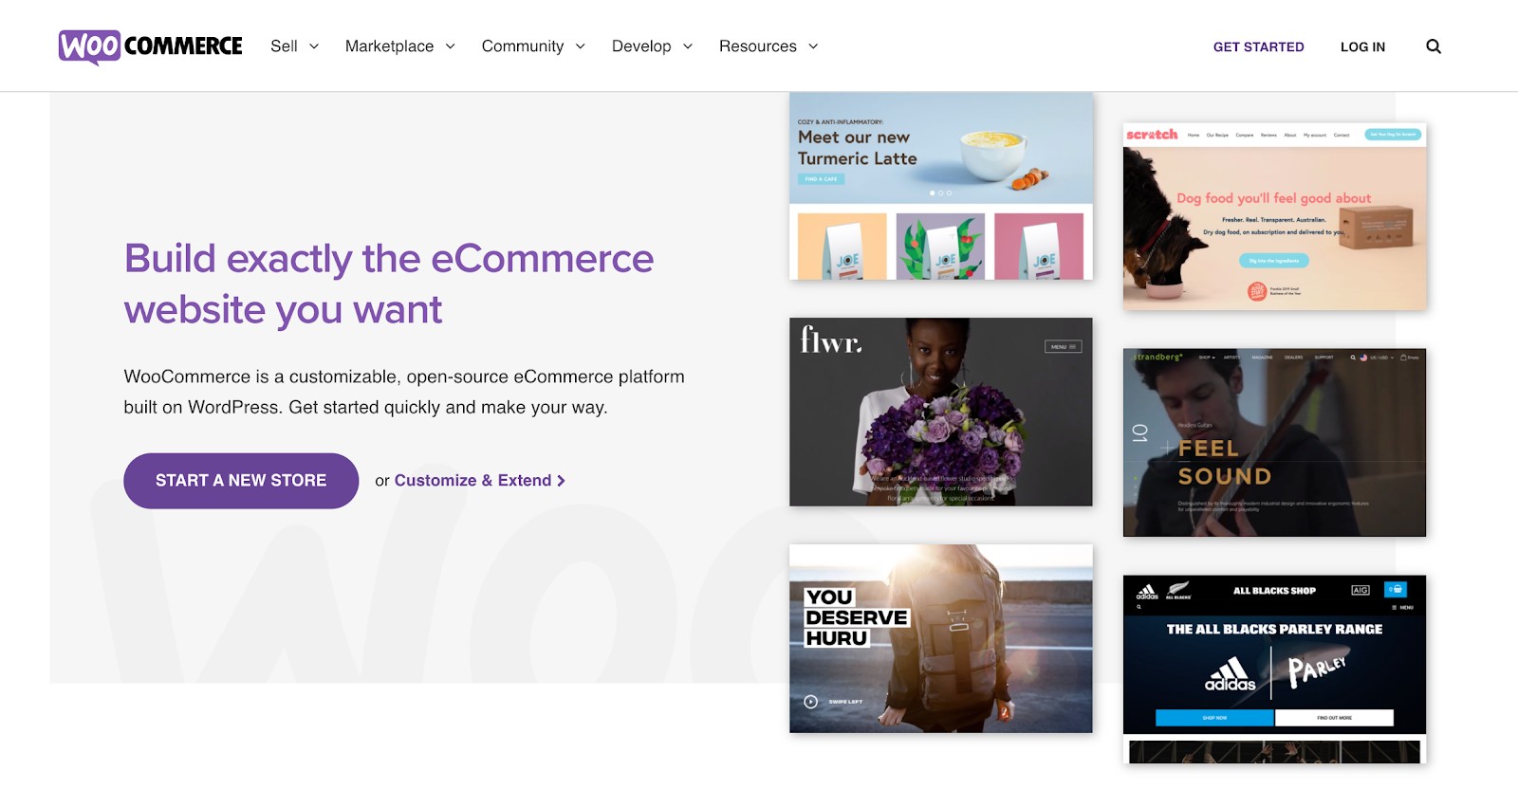
Task: Click the GET STARTED link
Action: [x=1258, y=46]
